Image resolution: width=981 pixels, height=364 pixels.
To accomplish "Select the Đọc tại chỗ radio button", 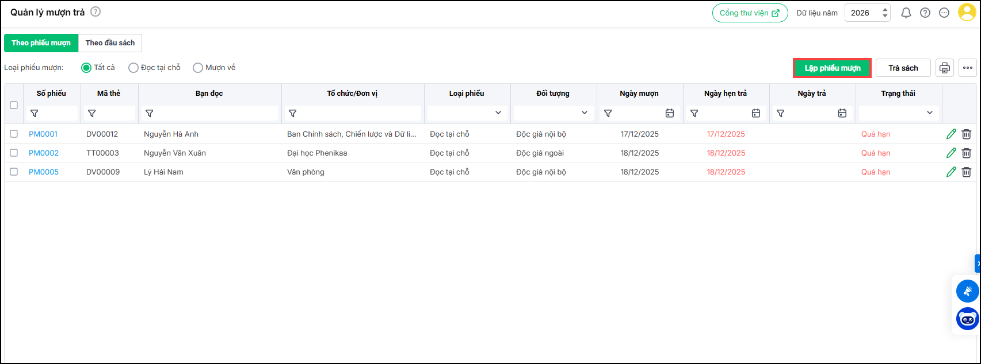I will click(133, 68).
